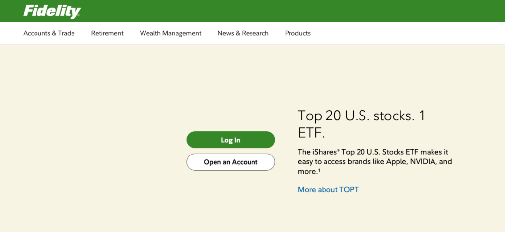Click the vertical divider beside the Log In button
Viewport: 505px width, 232px height.
(289, 151)
